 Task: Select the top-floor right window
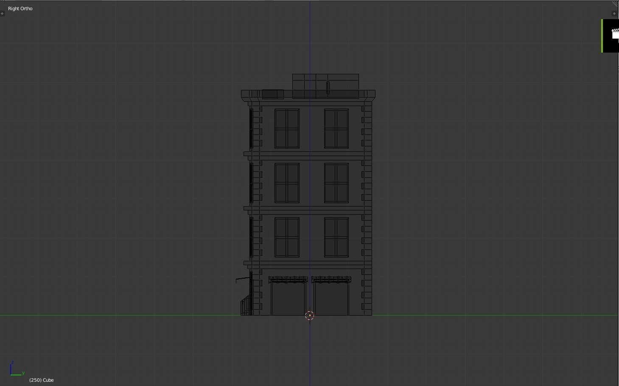(x=336, y=129)
